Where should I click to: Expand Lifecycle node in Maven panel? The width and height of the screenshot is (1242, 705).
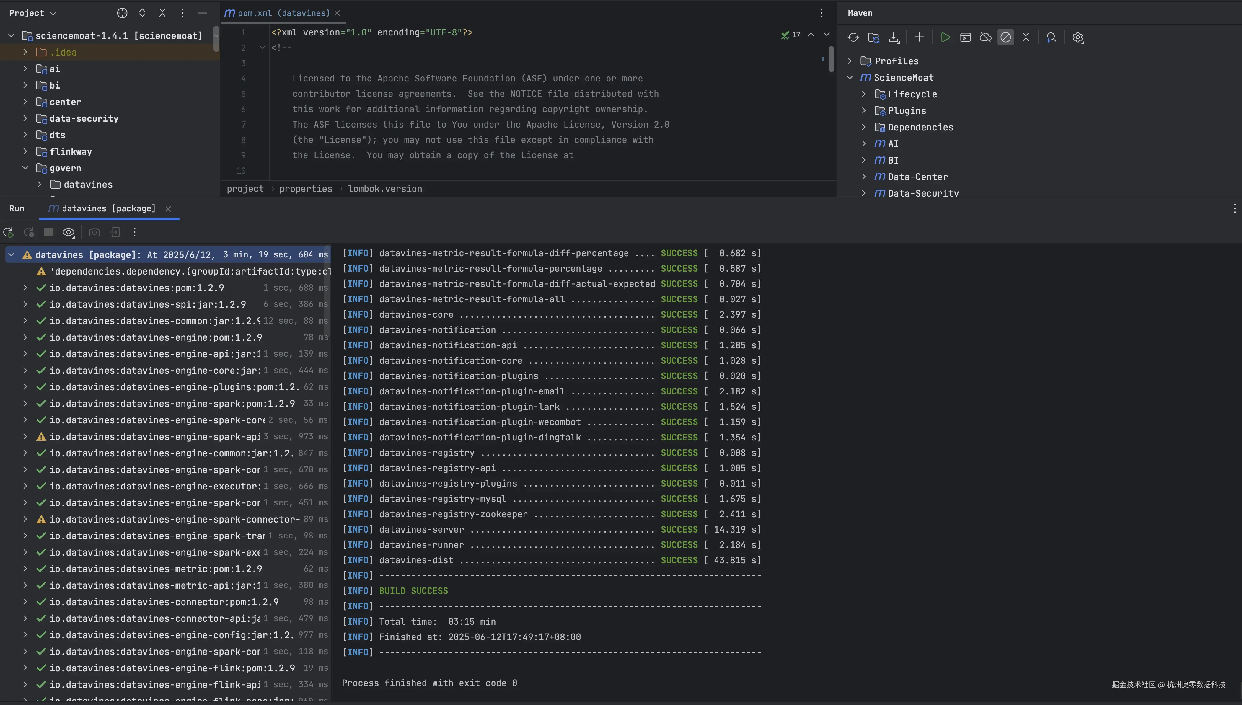point(863,94)
